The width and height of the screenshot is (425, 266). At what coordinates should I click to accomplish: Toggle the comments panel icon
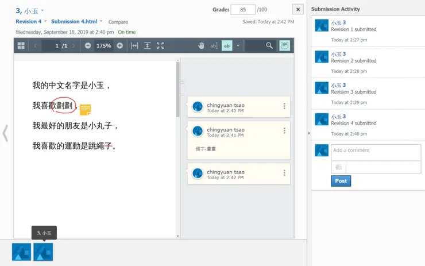pyautogui.click(x=285, y=45)
